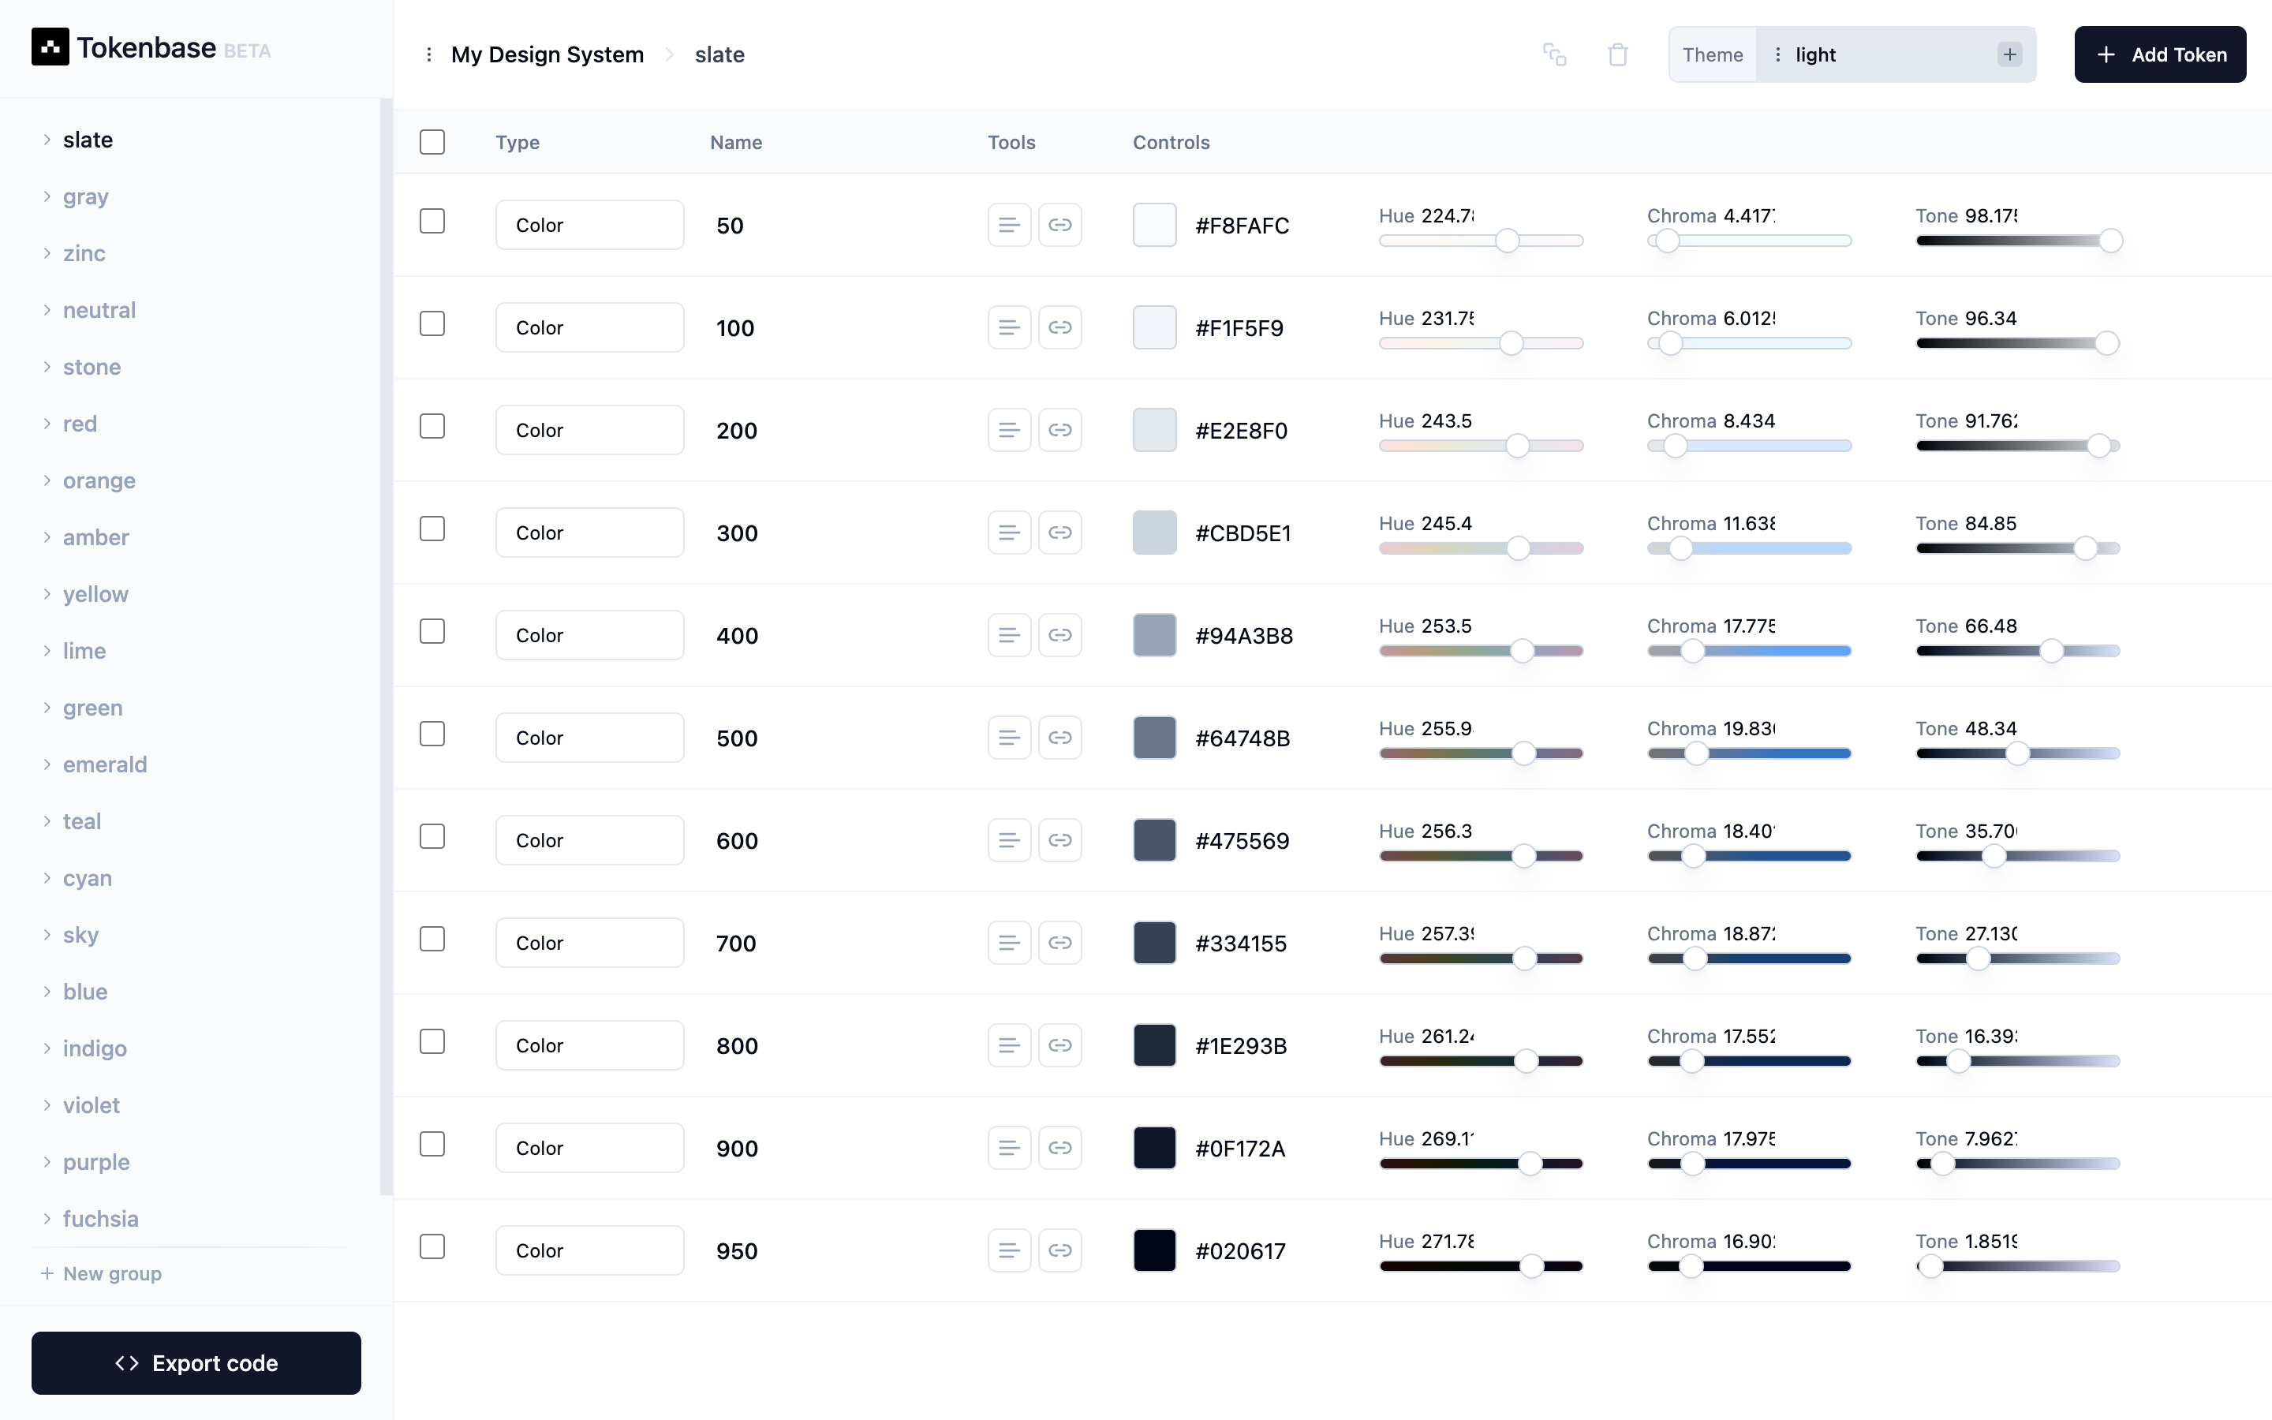Open the My Design System options menu
This screenshot has height=1420, width=2272.
(429, 54)
